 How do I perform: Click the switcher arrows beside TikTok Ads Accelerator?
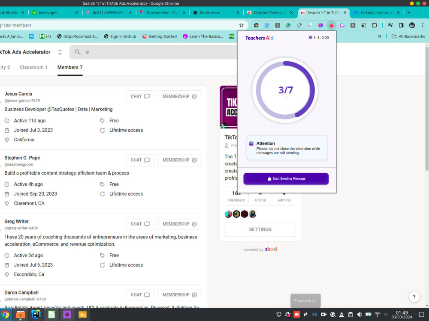click(x=59, y=52)
